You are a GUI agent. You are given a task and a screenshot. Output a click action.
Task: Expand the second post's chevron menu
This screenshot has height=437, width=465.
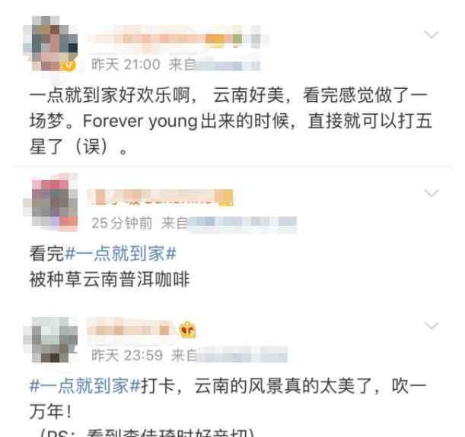432,193
